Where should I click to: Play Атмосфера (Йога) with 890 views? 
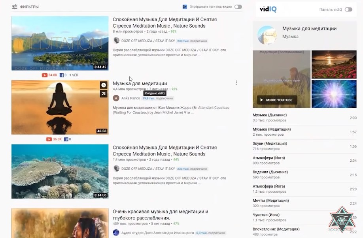(304, 161)
